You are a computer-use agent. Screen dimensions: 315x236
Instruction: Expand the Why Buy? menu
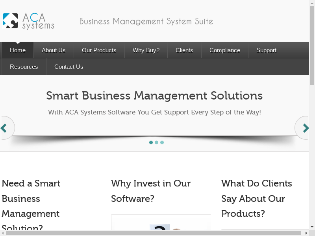pos(146,50)
